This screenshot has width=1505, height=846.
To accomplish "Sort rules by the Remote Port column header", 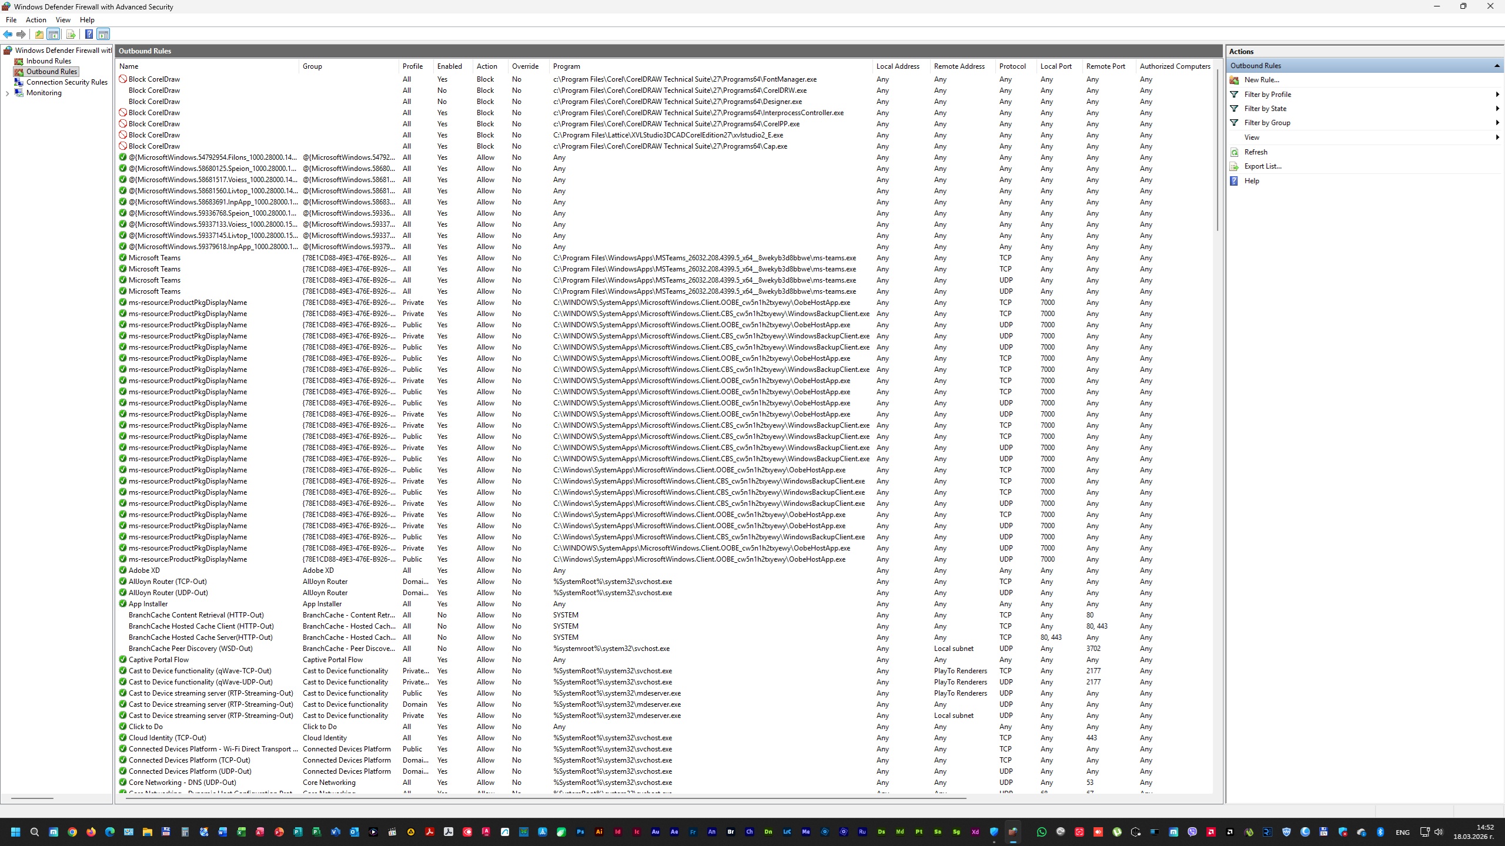I will pyautogui.click(x=1109, y=66).
